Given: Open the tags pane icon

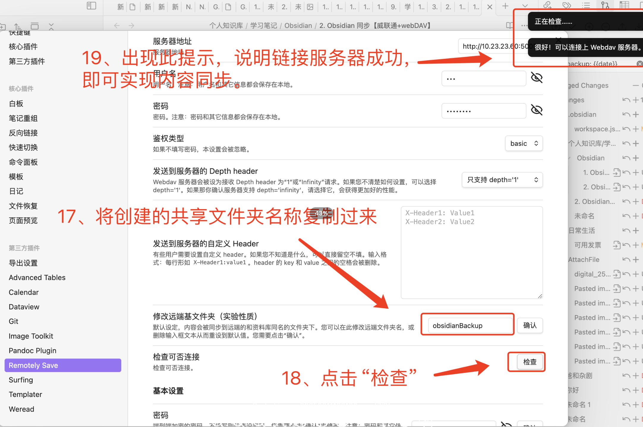Looking at the screenshot, I should coord(567,5).
